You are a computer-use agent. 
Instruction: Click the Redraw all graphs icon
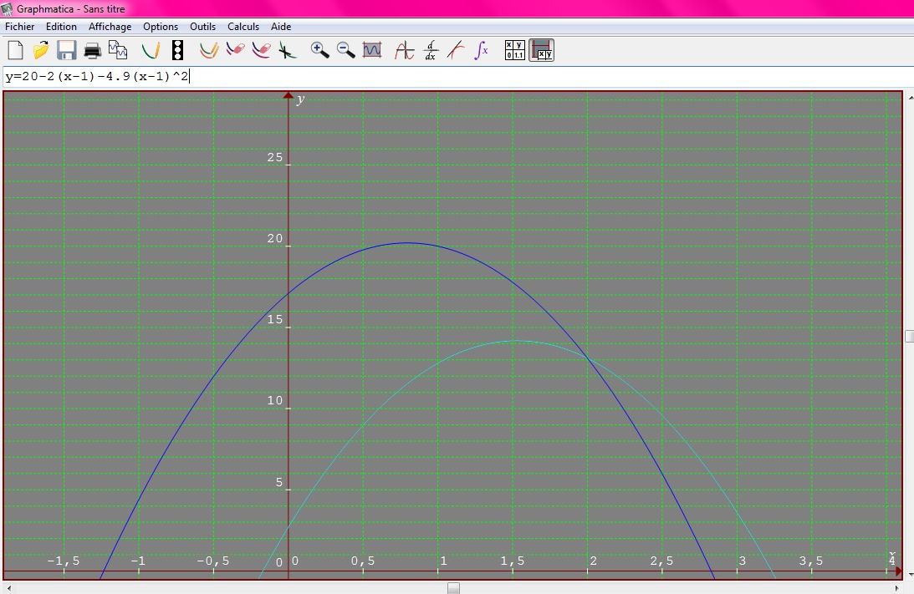[x=209, y=50]
